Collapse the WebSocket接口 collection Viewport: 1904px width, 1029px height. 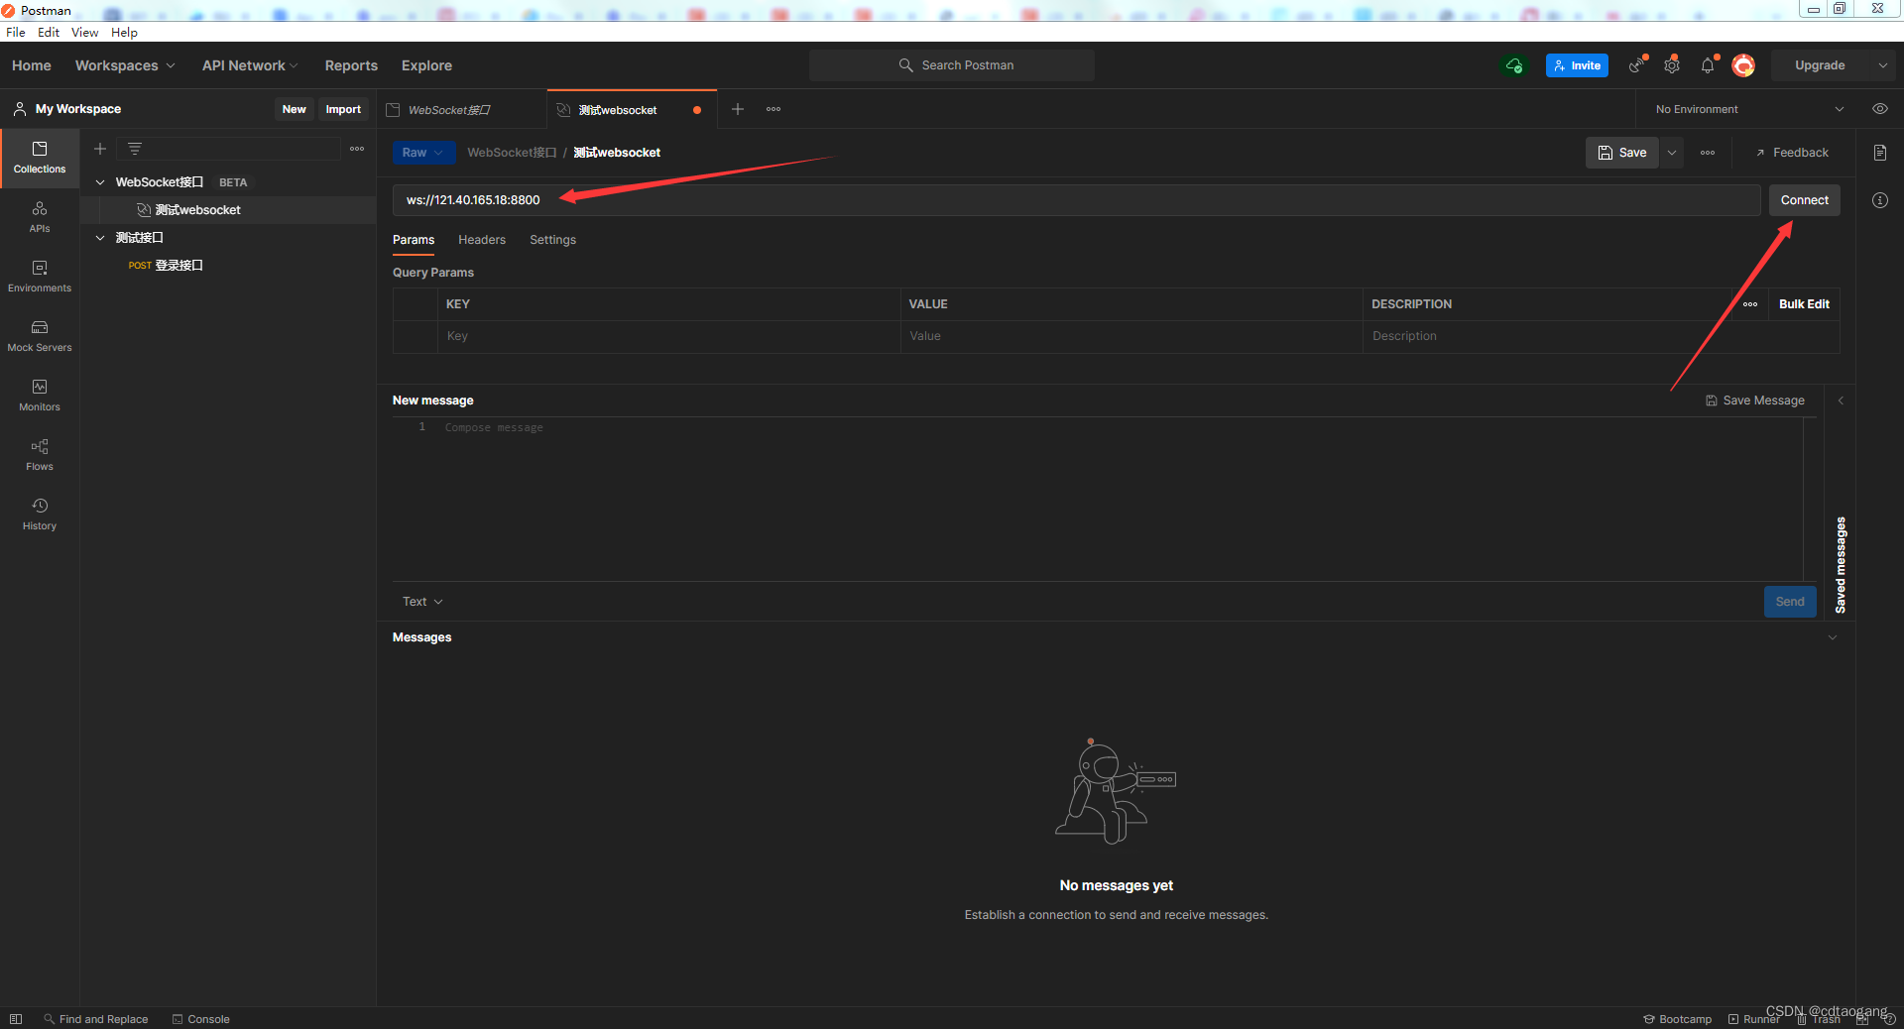(100, 182)
